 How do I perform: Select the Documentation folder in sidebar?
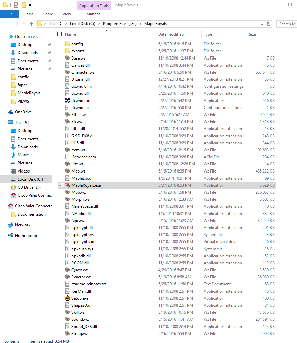tap(32, 215)
